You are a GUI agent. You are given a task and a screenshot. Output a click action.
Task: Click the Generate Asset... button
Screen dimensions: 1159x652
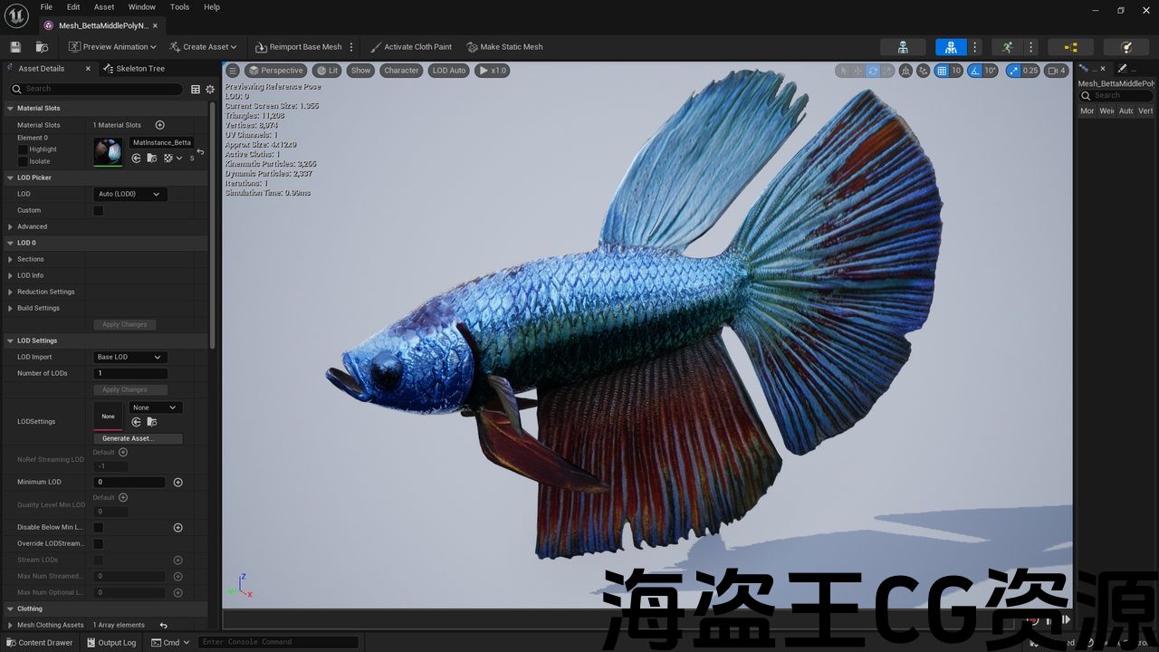tap(138, 438)
